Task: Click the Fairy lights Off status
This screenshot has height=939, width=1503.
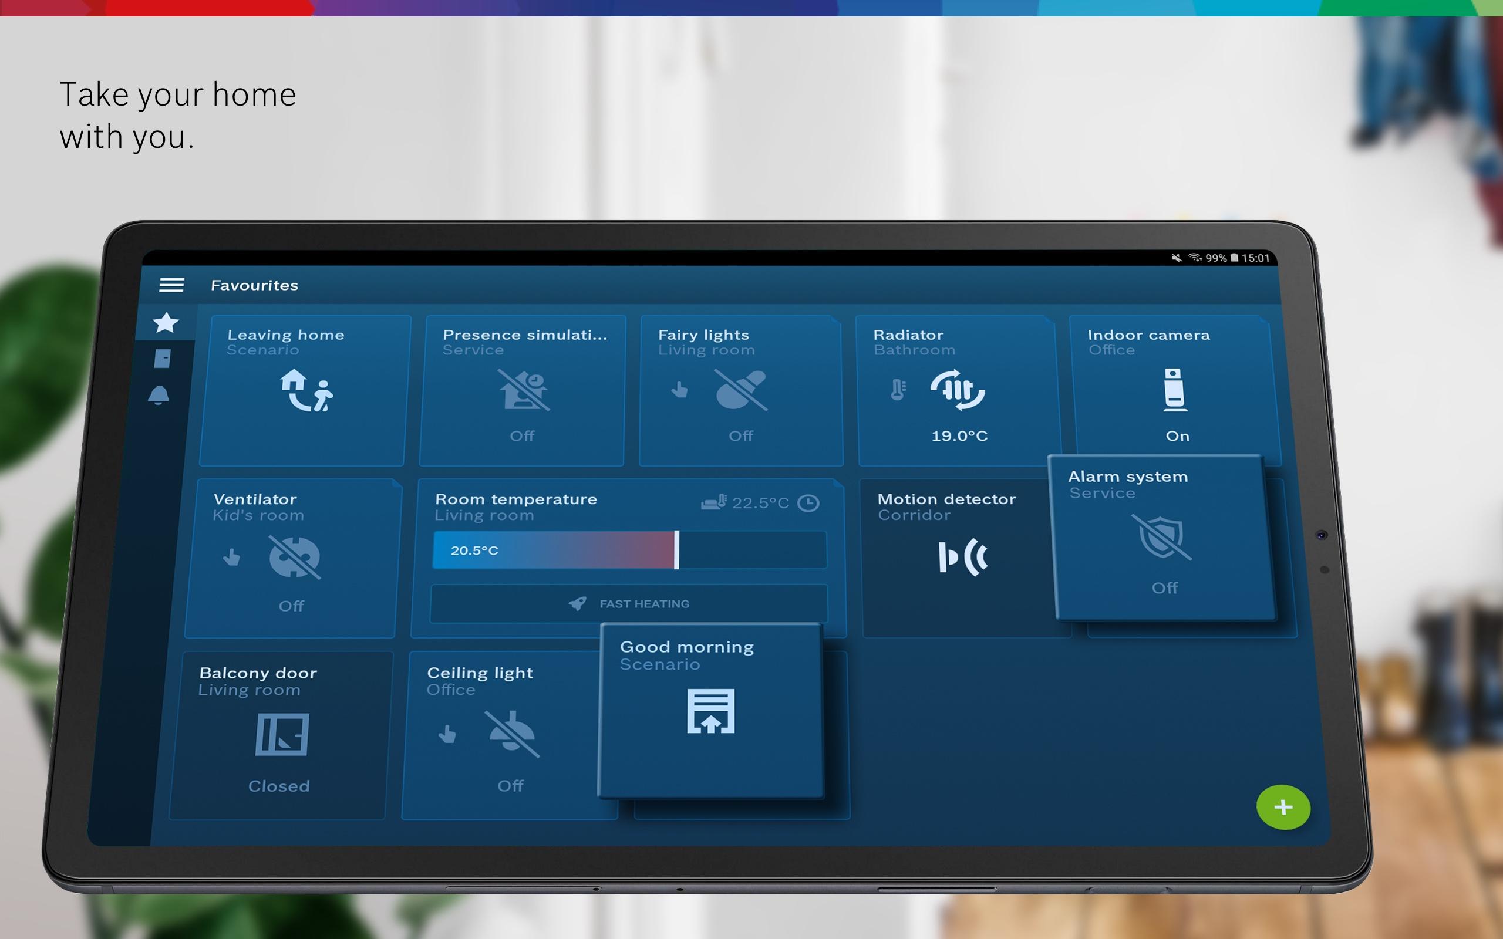Action: [740, 436]
